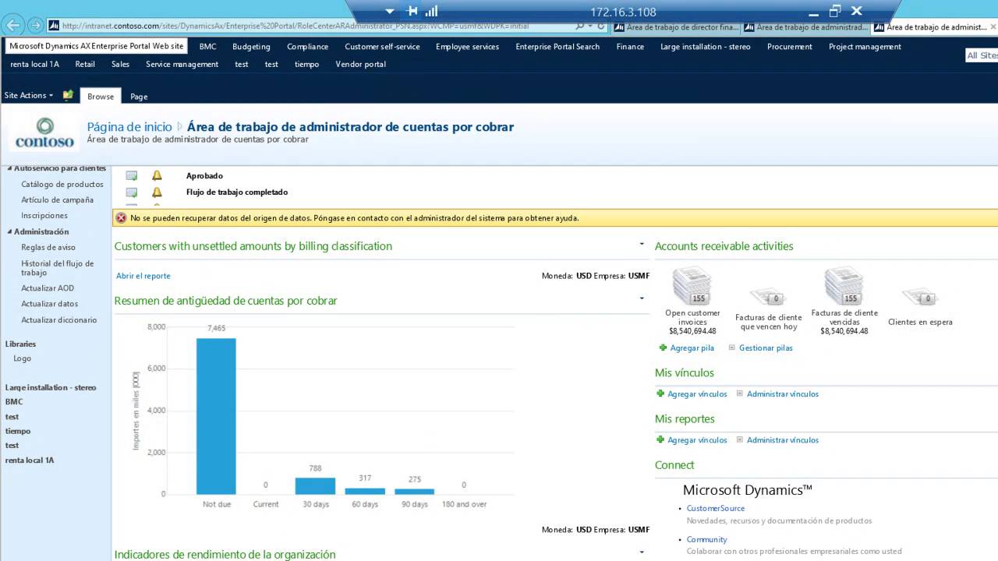This screenshot has height=561, width=998.
Task: Open the Finance navigation menu item
Action: click(630, 47)
